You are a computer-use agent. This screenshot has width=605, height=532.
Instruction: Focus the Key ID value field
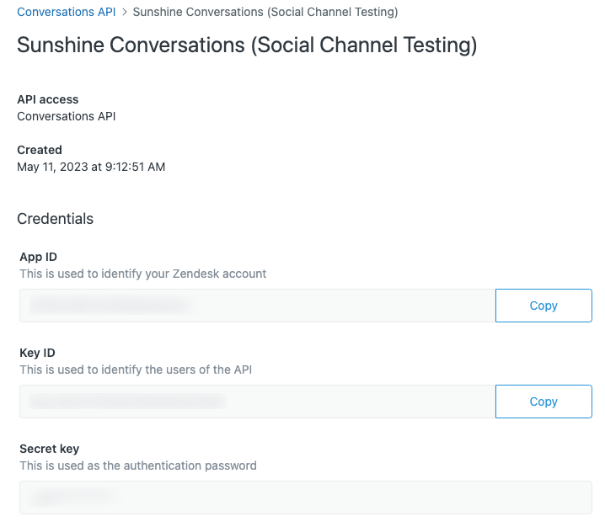pos(257,402)
